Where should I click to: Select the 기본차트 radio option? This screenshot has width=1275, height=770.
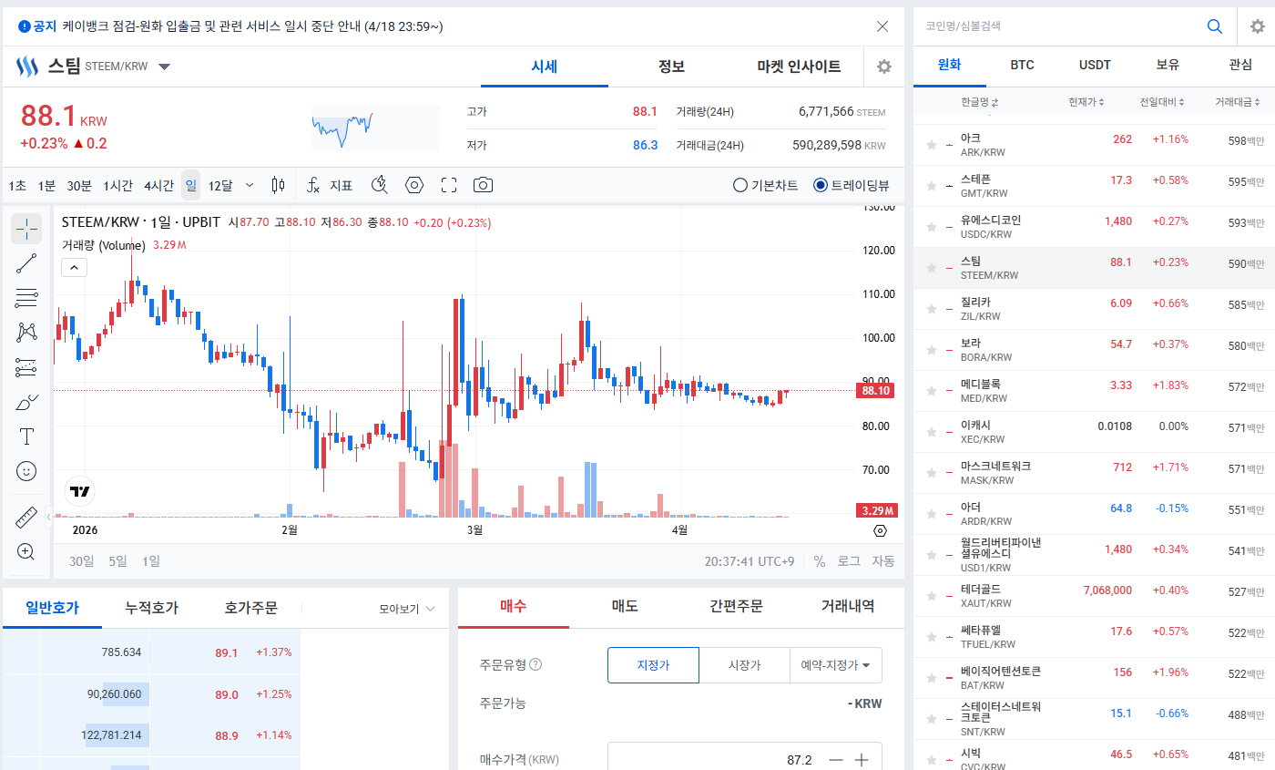pos(766,185)
